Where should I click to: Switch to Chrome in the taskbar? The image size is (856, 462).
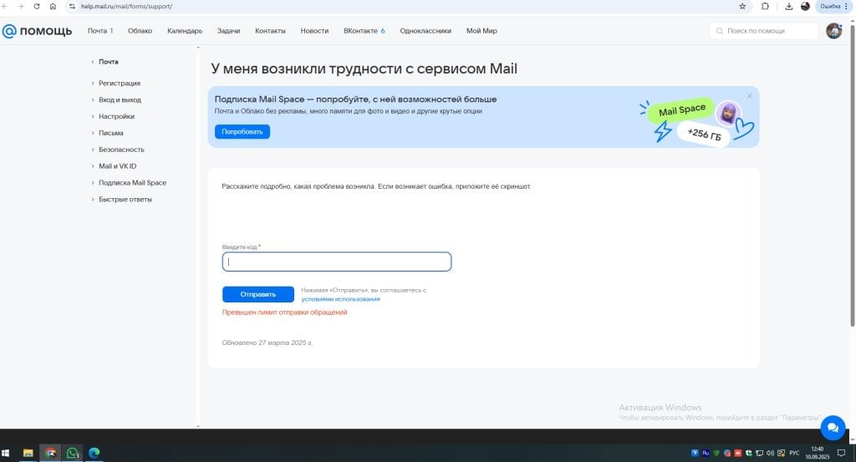50,453
